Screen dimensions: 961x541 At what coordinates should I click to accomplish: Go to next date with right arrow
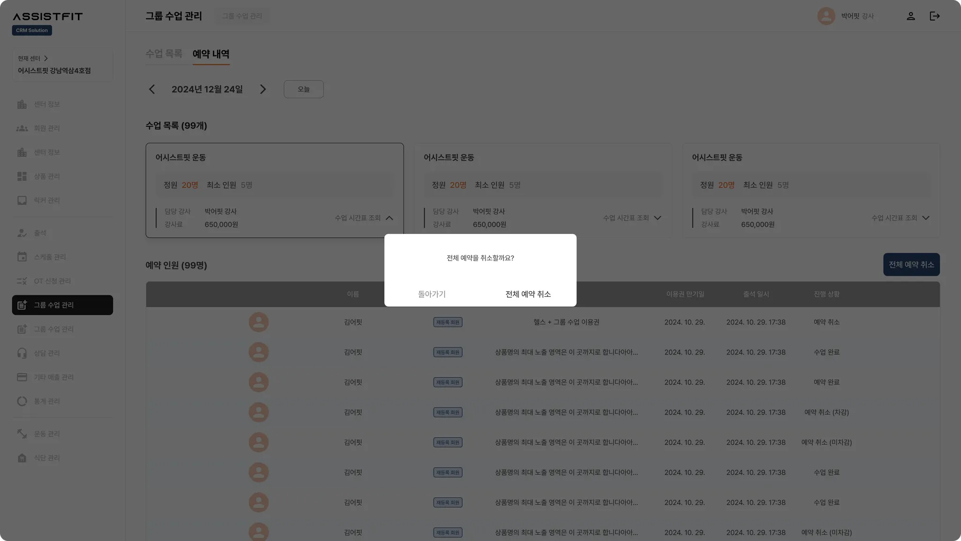coord(263,89)
